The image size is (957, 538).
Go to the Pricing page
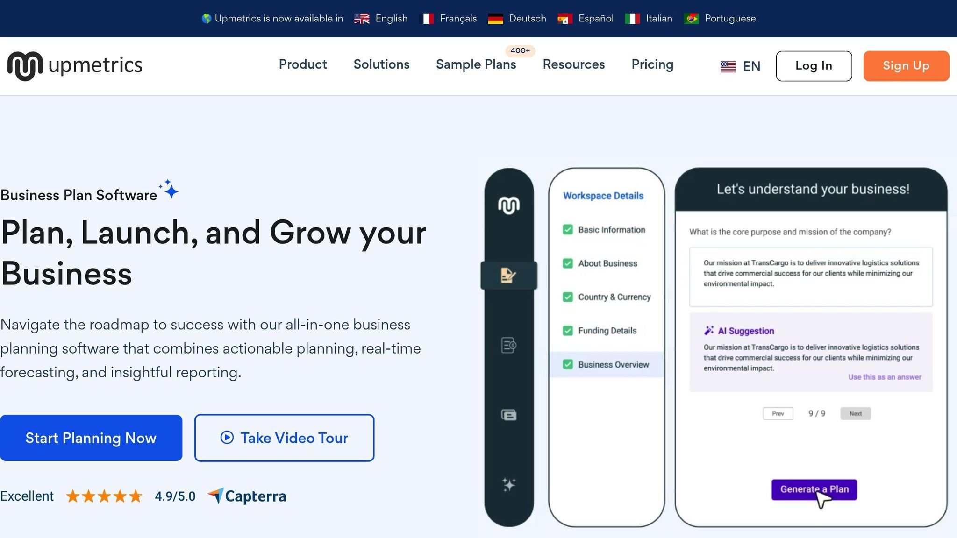[x=652, y=64]
